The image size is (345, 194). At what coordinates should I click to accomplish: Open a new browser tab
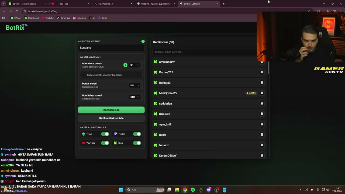coord(223,4)
